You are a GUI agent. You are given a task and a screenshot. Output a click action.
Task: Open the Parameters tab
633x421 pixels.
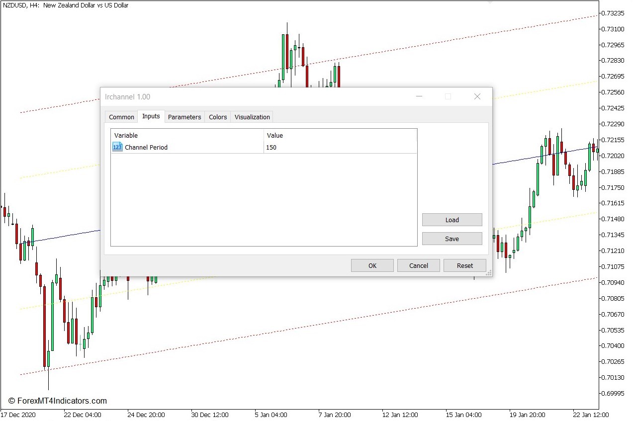tap(184, 117)
